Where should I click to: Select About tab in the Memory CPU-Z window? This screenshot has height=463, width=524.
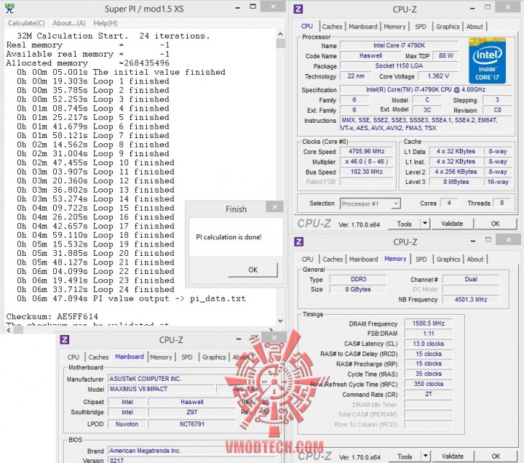click(x=475, y=259)
